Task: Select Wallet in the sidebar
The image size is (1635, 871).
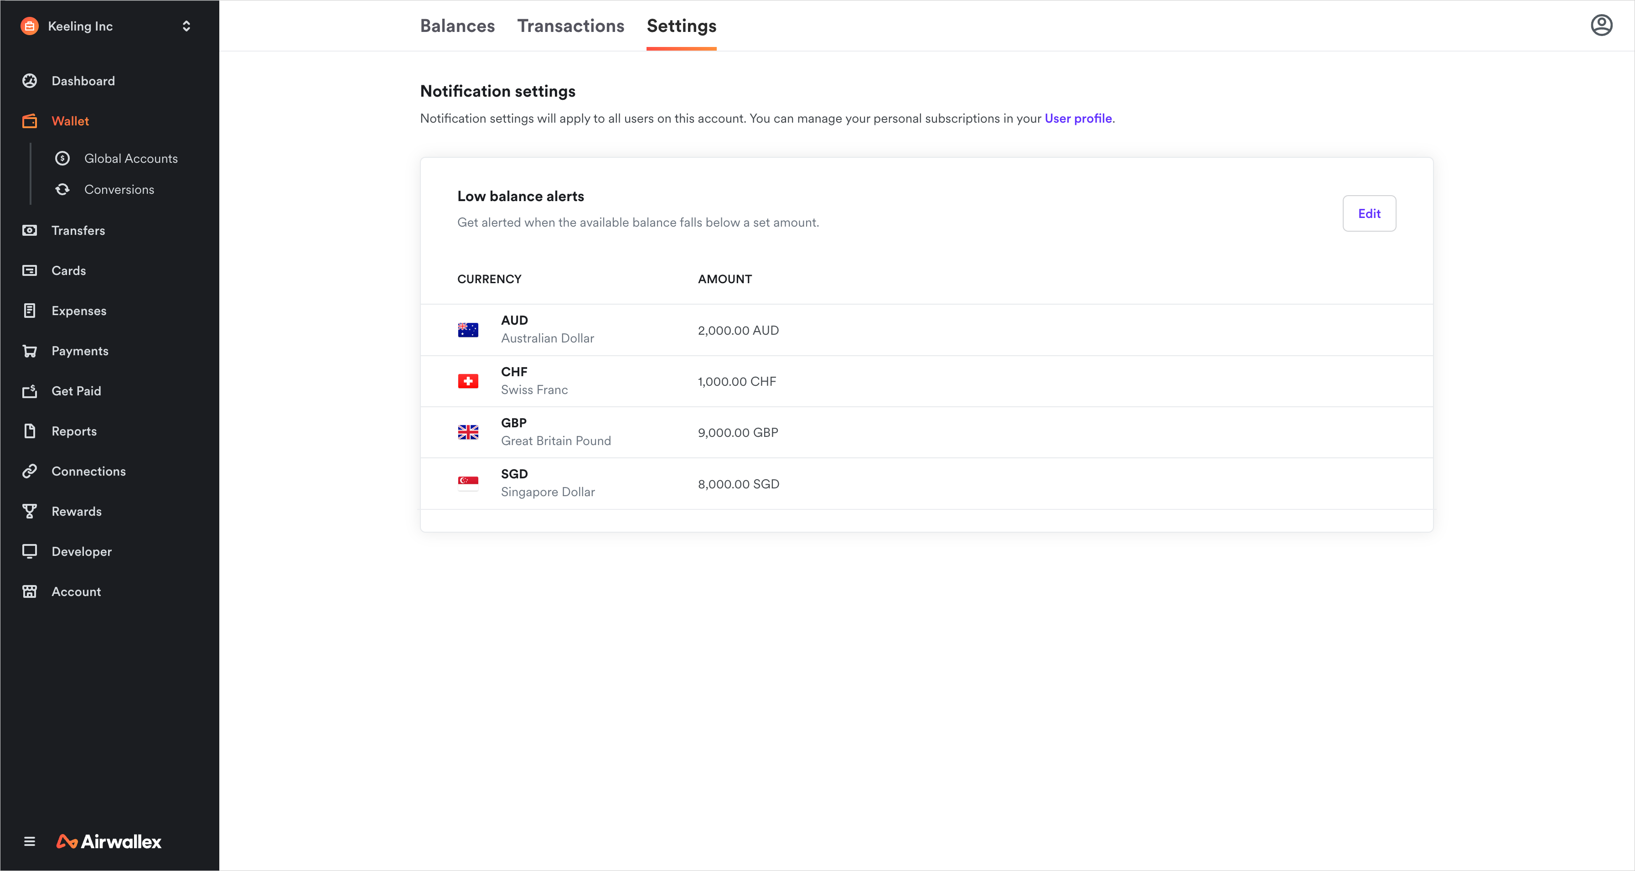Action: tap(70, 121)
